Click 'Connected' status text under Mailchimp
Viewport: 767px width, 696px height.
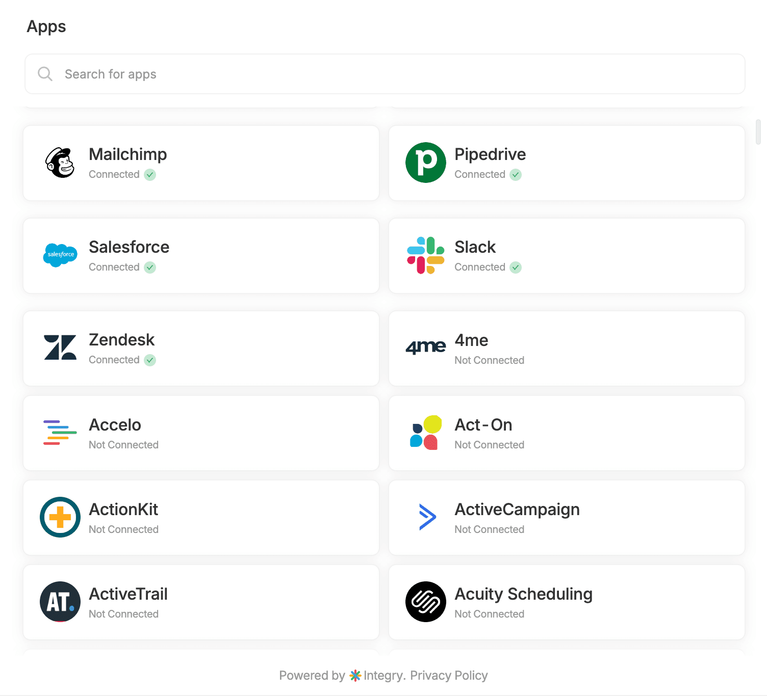pos(114,174)
